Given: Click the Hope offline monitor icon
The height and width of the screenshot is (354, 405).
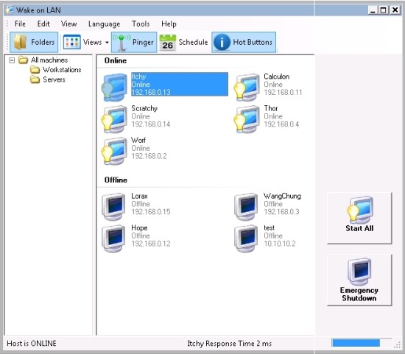Looking at the screenshot, I should pyautogui.click(x=113, y=238).
